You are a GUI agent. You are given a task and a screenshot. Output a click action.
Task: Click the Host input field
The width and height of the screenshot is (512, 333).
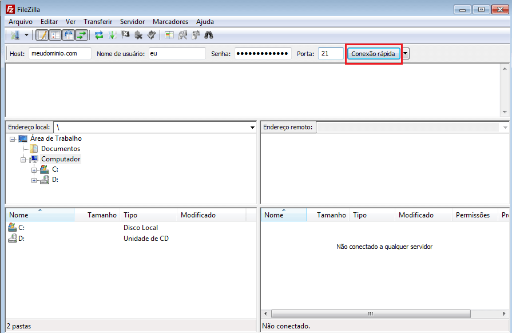(x=59, y=53)
